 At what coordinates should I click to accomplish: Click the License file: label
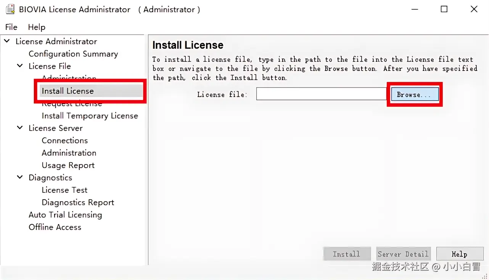(222, 94)
